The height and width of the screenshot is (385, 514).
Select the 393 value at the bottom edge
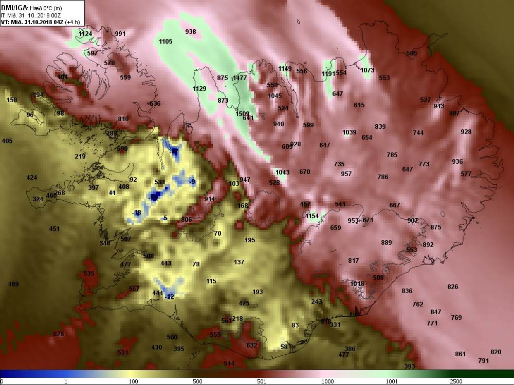(410, 367)
